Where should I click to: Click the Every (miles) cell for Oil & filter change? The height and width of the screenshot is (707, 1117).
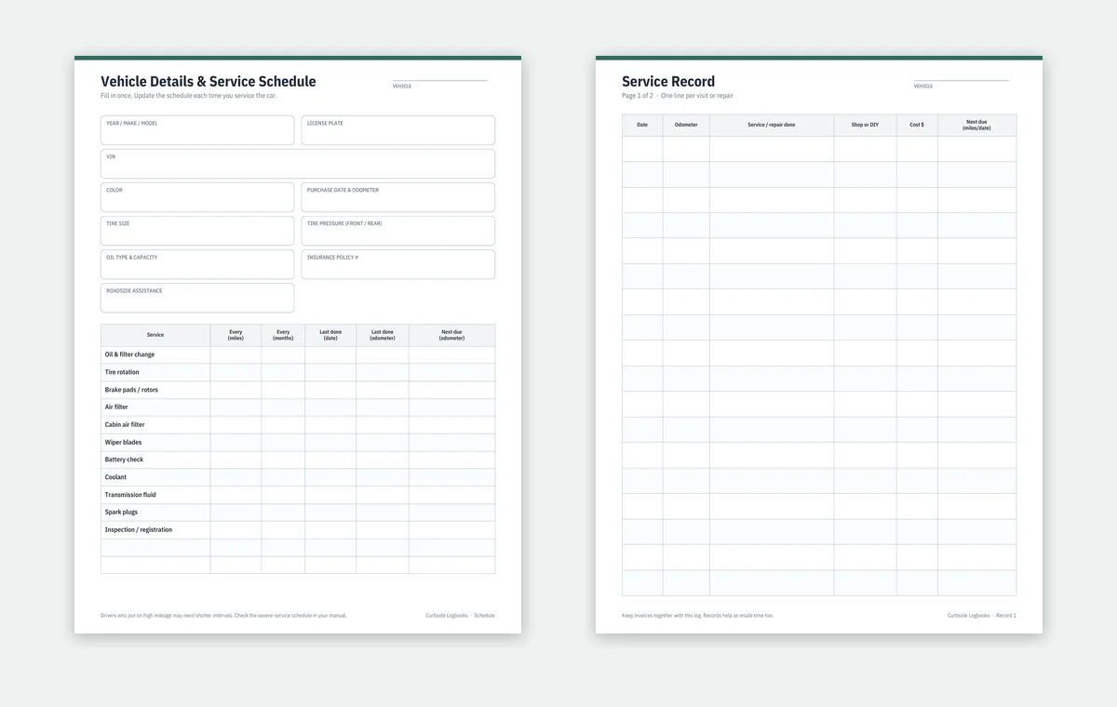236,354
